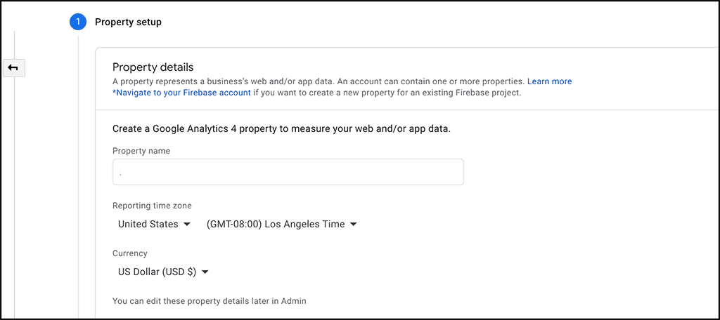Image resolution: width=720 pixels, height=320 pixels.
Task: Click the Property details heading
Action: pos(153,67)
